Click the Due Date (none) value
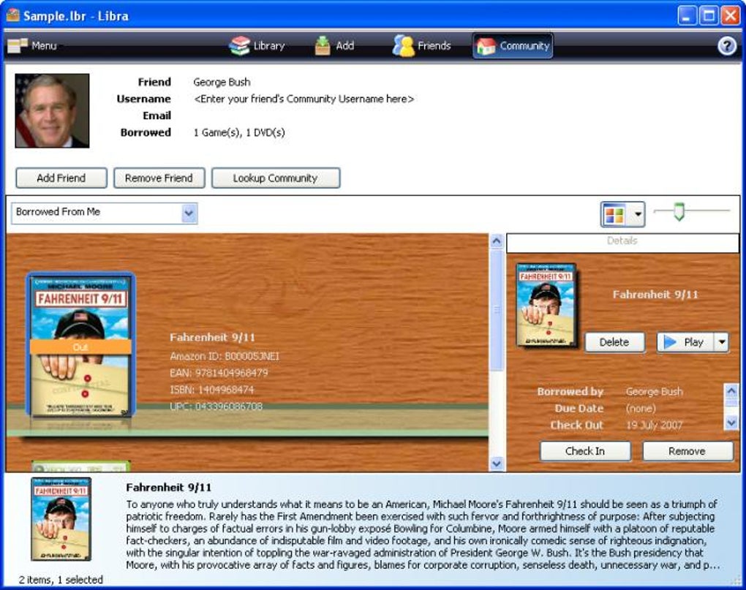 tap(641, 409)
